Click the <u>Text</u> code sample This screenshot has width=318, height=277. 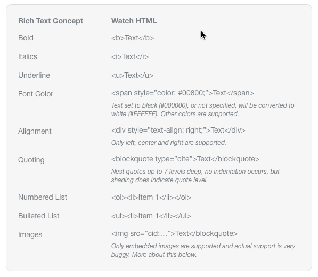[132, 75]
